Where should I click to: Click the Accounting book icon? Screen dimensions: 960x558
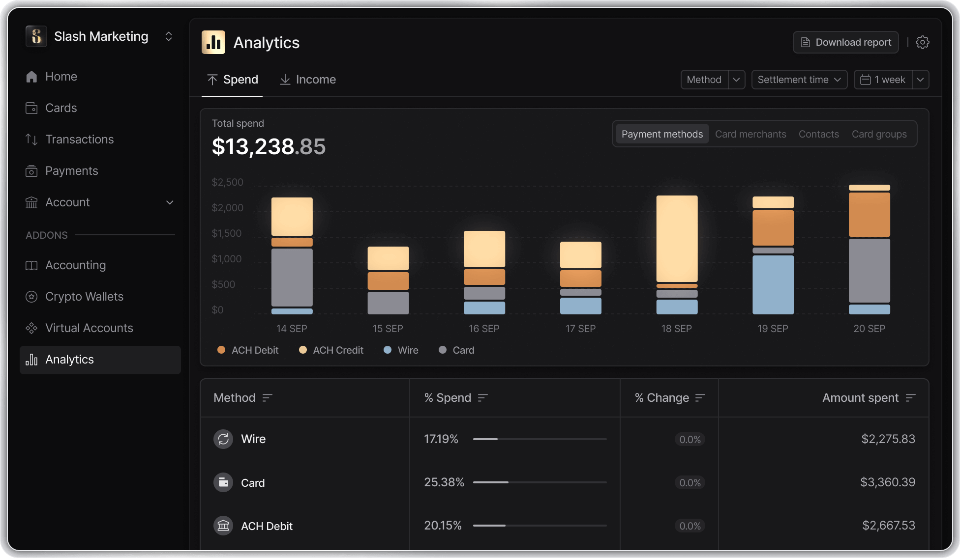coord(31,265)
